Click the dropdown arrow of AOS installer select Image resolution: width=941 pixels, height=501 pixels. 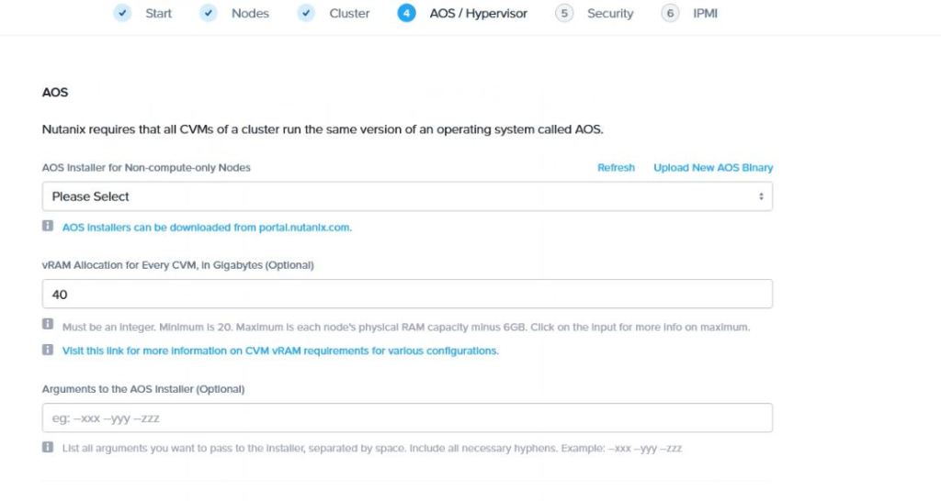click(x=760, y=196)
